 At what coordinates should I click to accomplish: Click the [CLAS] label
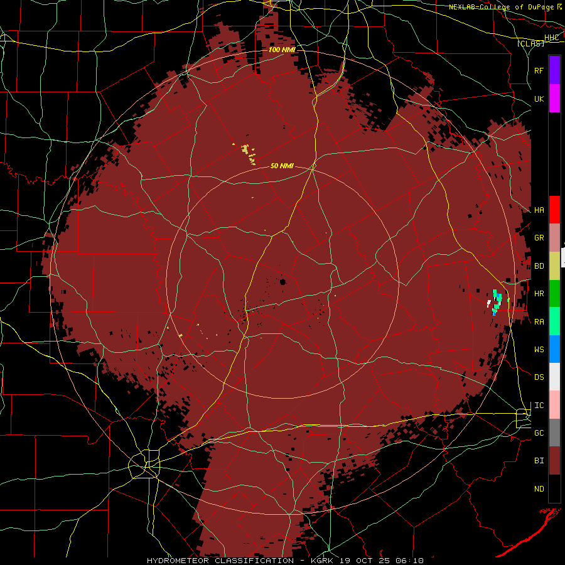[530, 43]
